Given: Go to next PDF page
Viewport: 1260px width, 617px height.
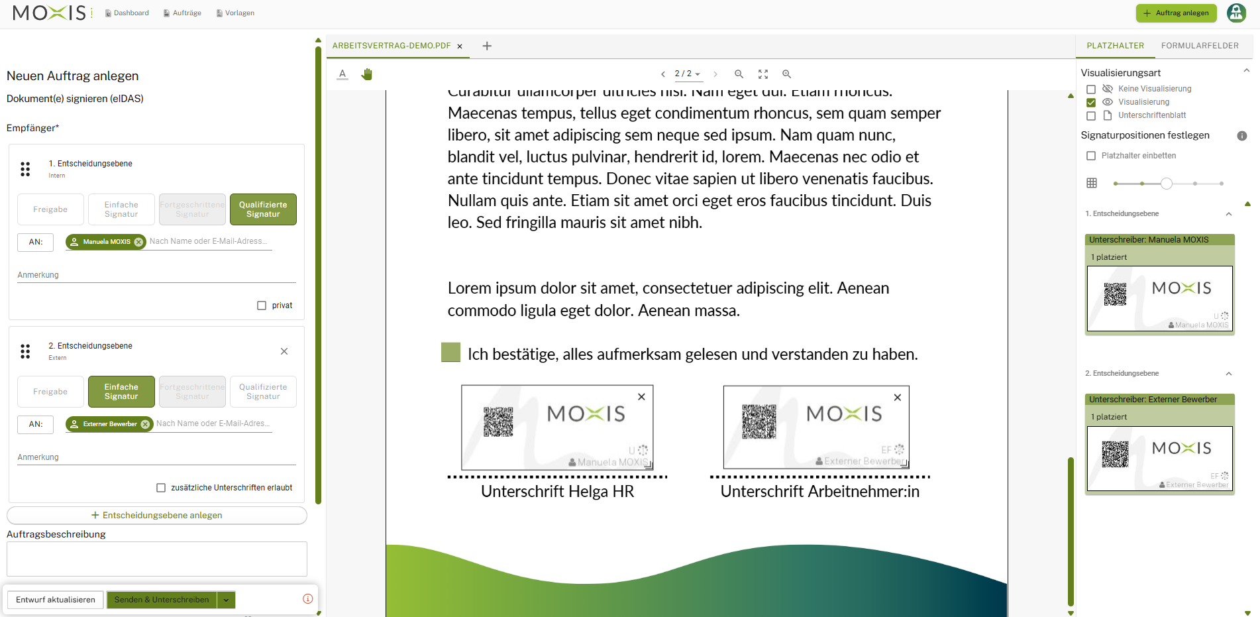Looking at the screenshot, I should pos(715,74).
